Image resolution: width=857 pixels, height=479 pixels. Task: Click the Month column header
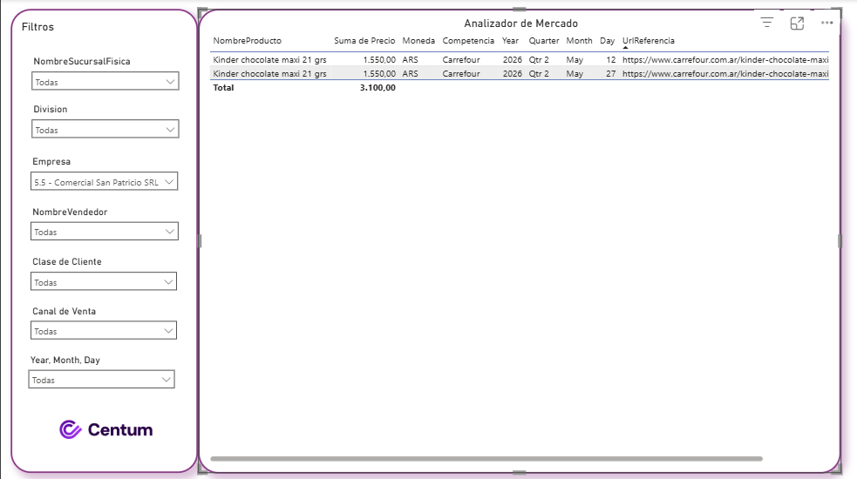(x=580, y=40)
